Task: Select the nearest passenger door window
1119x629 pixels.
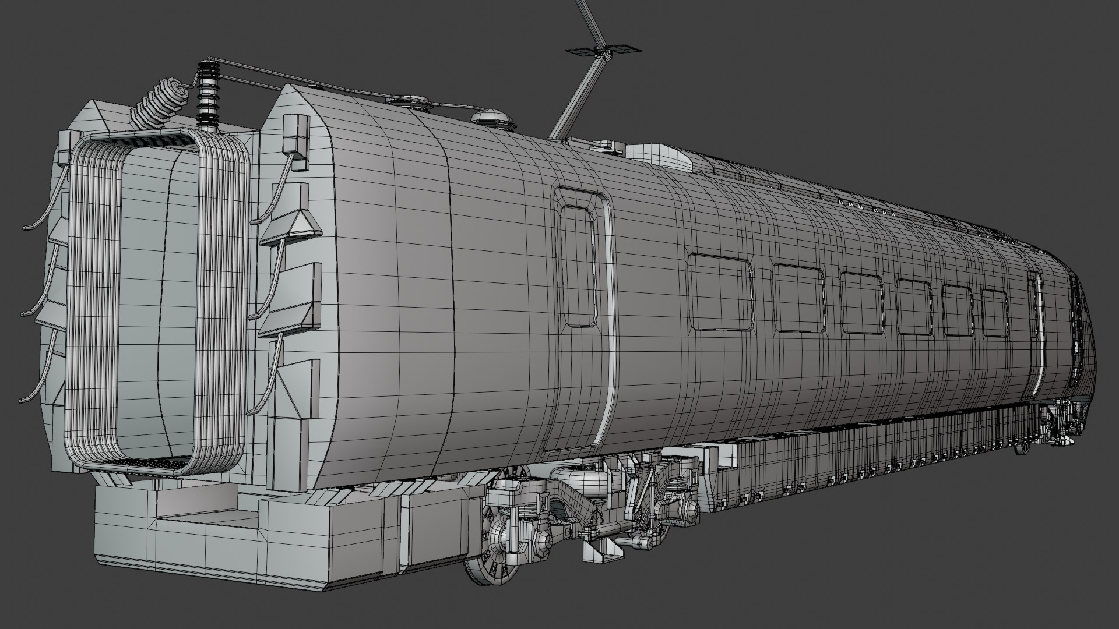Action: click(578, 266)
